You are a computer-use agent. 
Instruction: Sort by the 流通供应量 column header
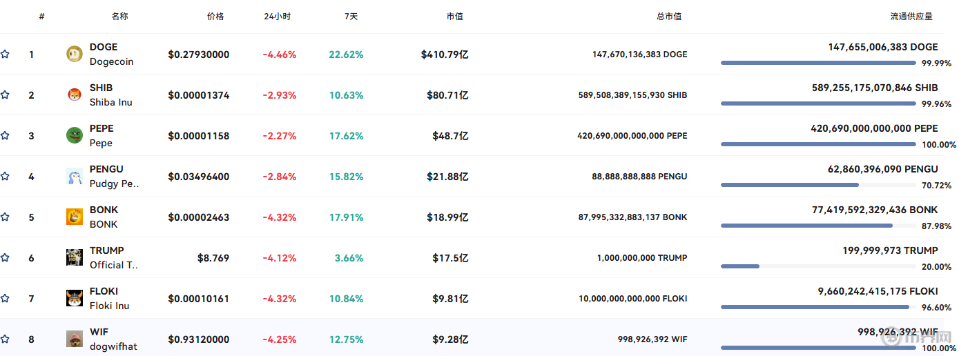pos(911,16)
